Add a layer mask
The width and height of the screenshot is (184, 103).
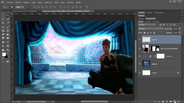[163, 102]
